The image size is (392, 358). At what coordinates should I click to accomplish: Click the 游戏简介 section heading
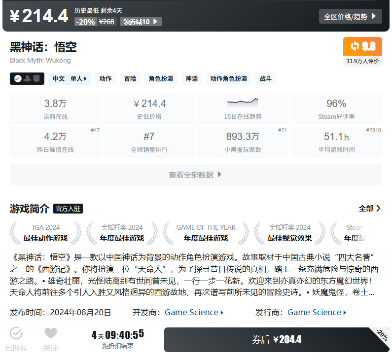(x=30, y=209)
